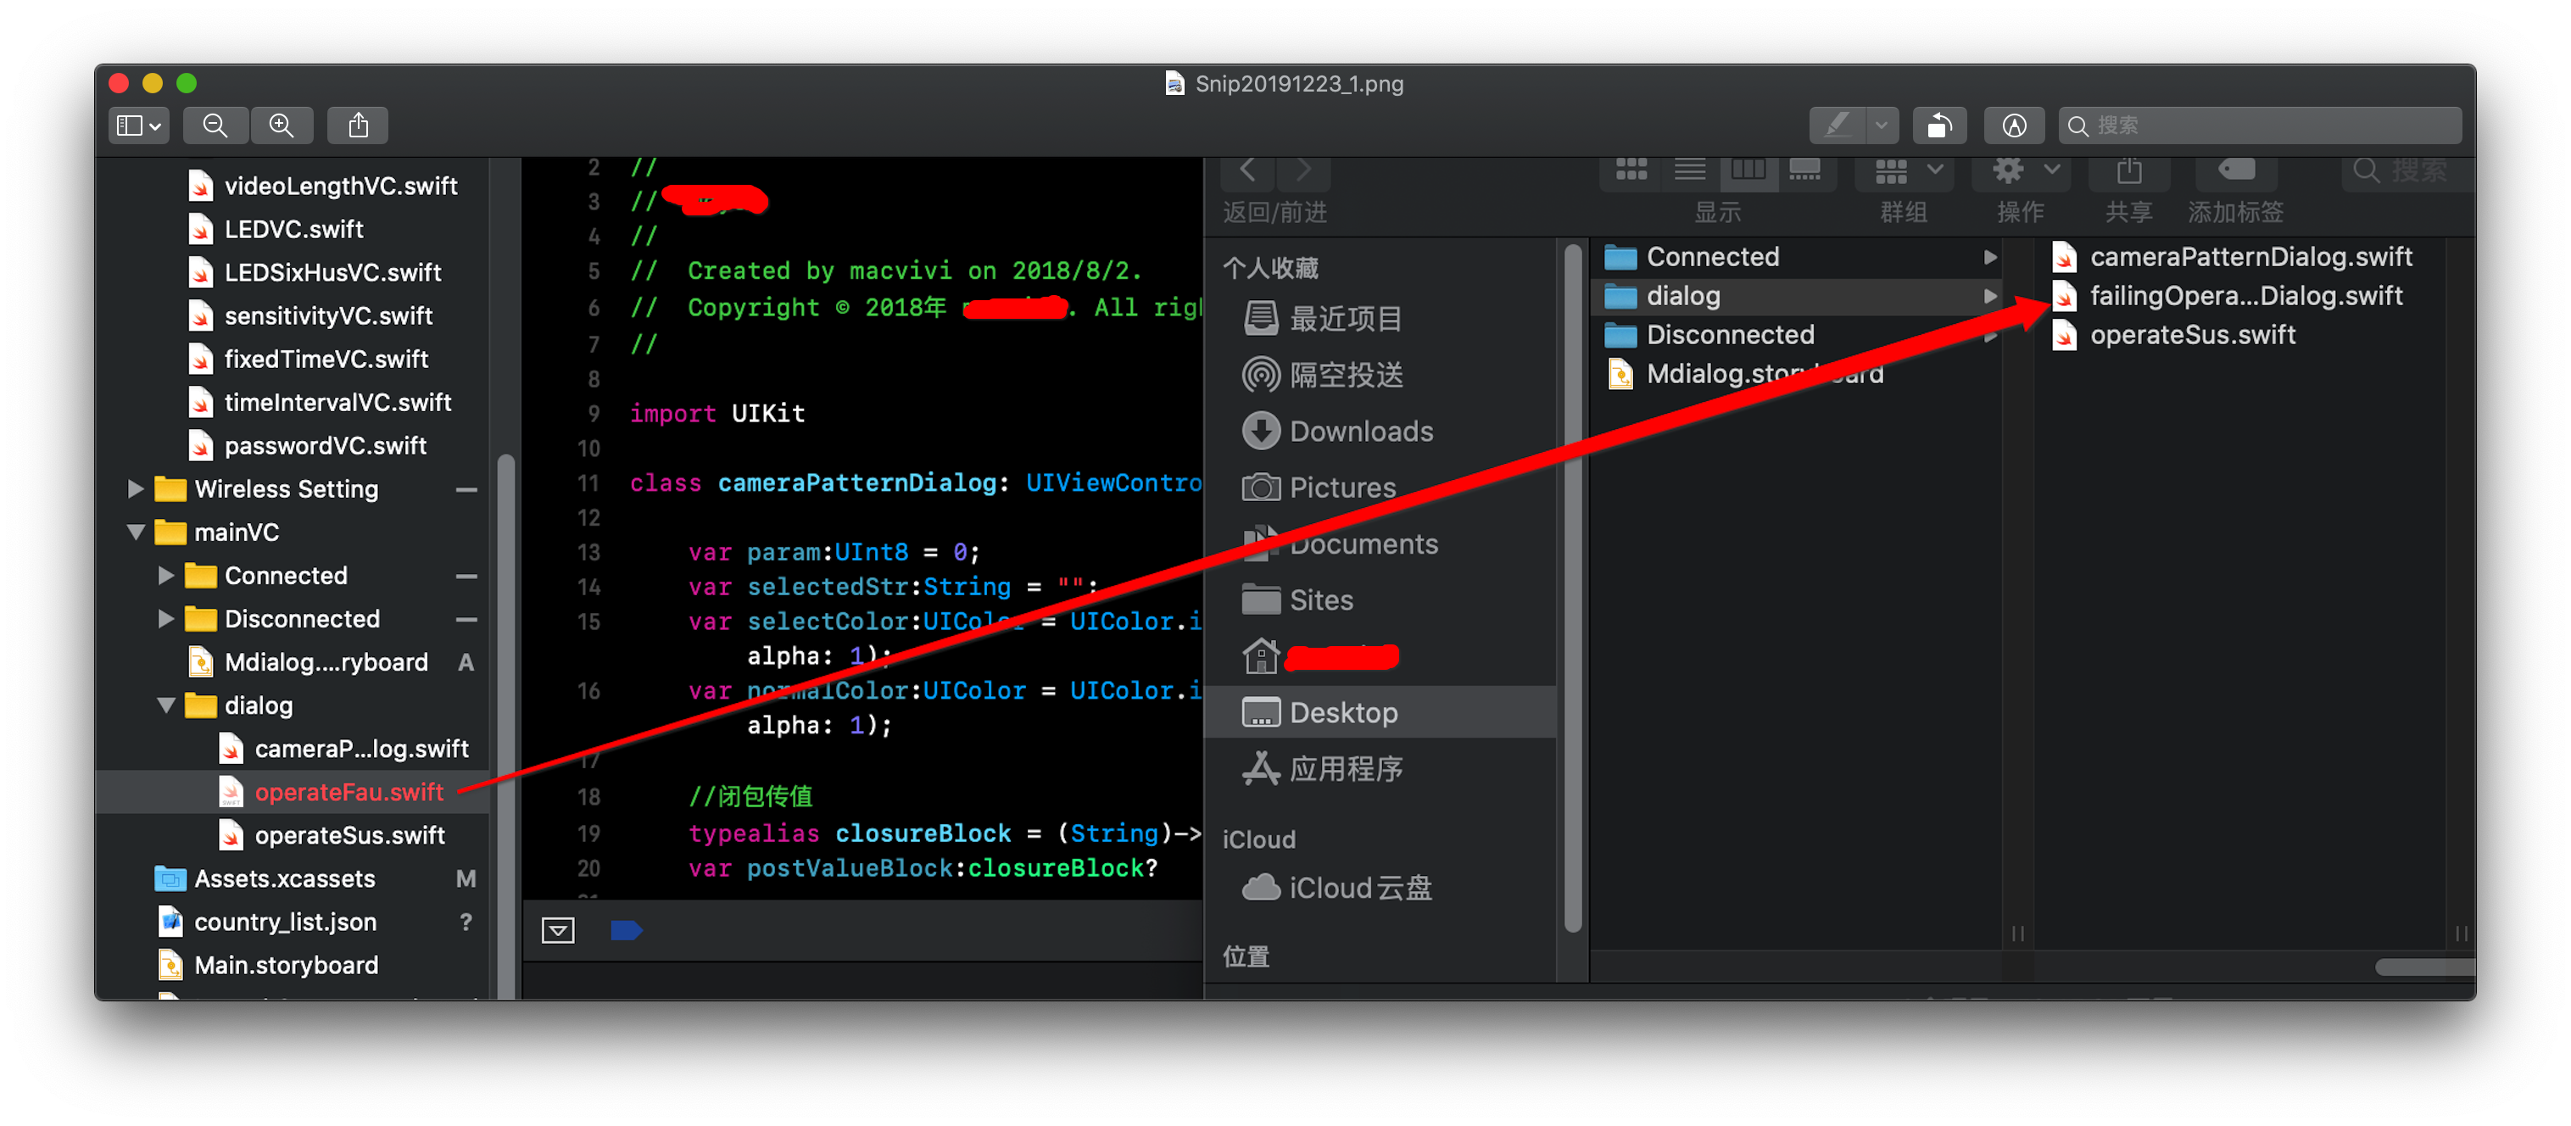
Task: Open the highlight color dropdown arrow
Action: tap(1882, 125)
